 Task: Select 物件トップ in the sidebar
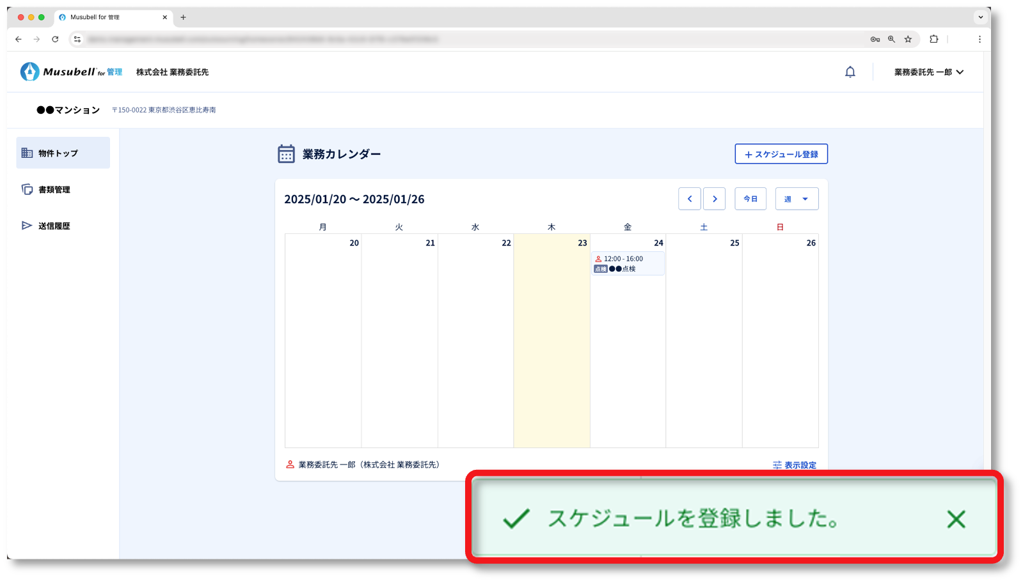click(x=58, y=153)
